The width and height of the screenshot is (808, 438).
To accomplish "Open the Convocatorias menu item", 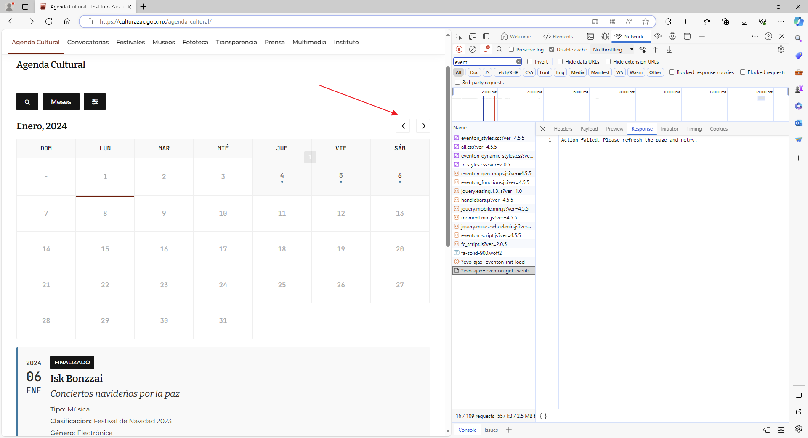I will [x=88, y=42].
